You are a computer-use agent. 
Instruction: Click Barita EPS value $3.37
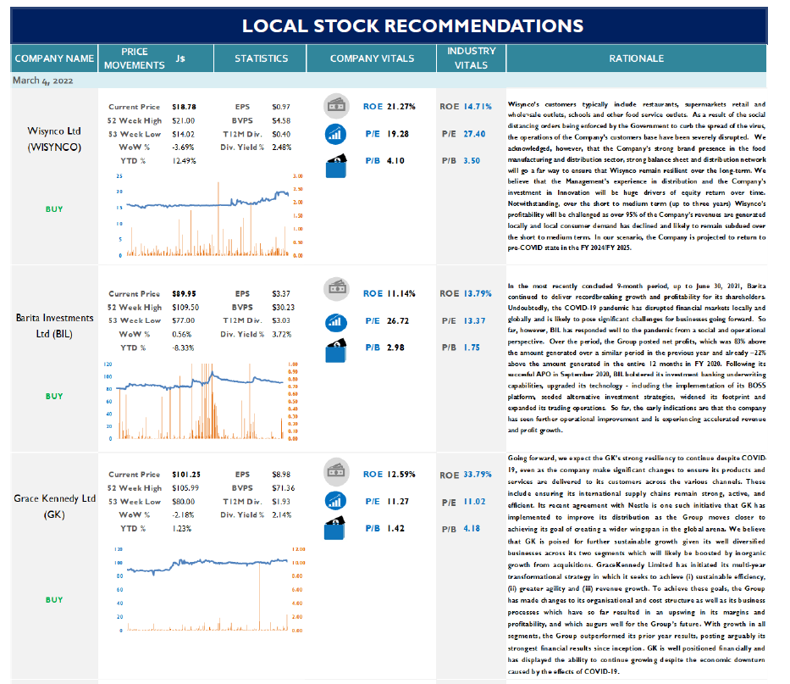tap(281, 293)
